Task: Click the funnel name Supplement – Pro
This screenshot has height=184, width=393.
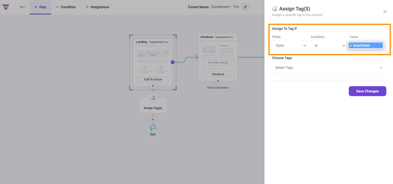Action: (225, 7)
